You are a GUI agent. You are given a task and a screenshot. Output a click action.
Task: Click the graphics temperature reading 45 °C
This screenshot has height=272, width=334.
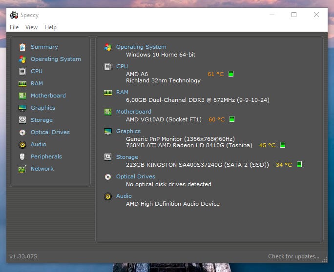[268, 145]
